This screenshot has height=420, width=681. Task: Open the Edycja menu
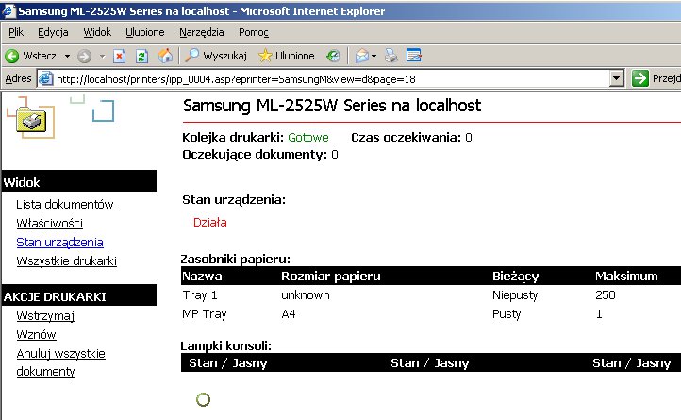click(53, 32)
